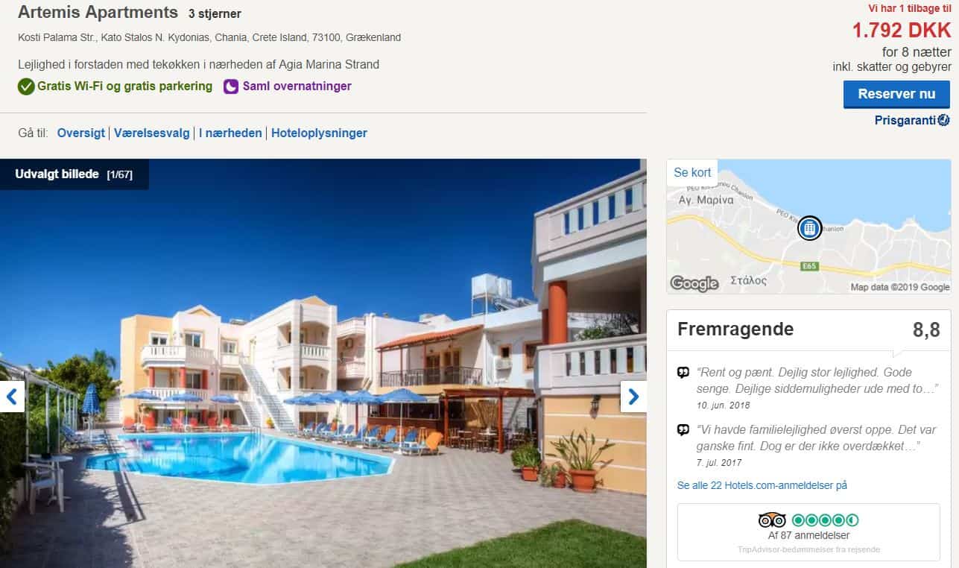
Task: Click the second review speech bubble icon
Action: click(x=683, y=430)
